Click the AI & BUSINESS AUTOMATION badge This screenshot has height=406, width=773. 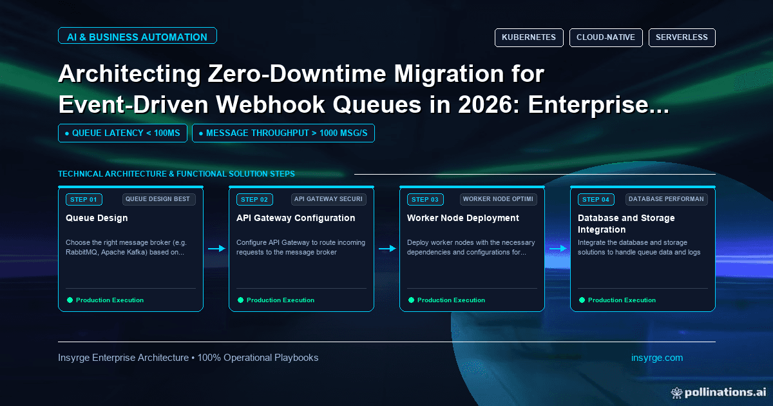[x=137, y=37]
